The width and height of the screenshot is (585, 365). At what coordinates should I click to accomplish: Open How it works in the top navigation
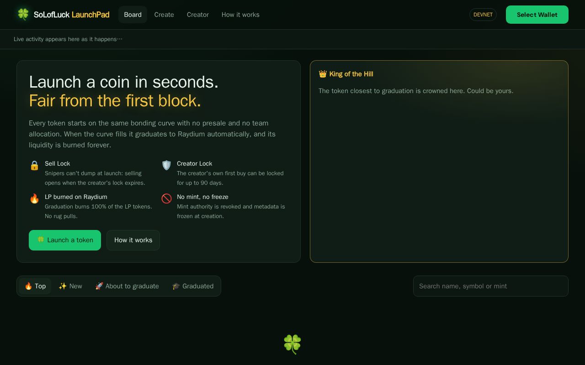tap(240, 15)
